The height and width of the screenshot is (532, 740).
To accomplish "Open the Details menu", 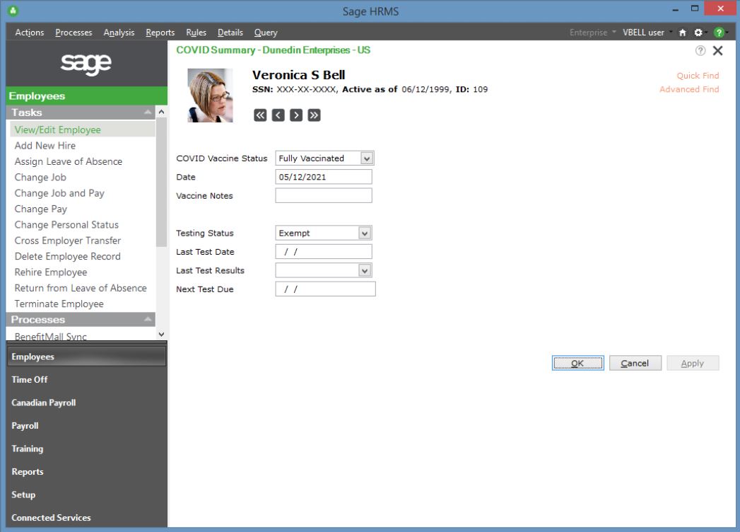I will pos(230,33).
